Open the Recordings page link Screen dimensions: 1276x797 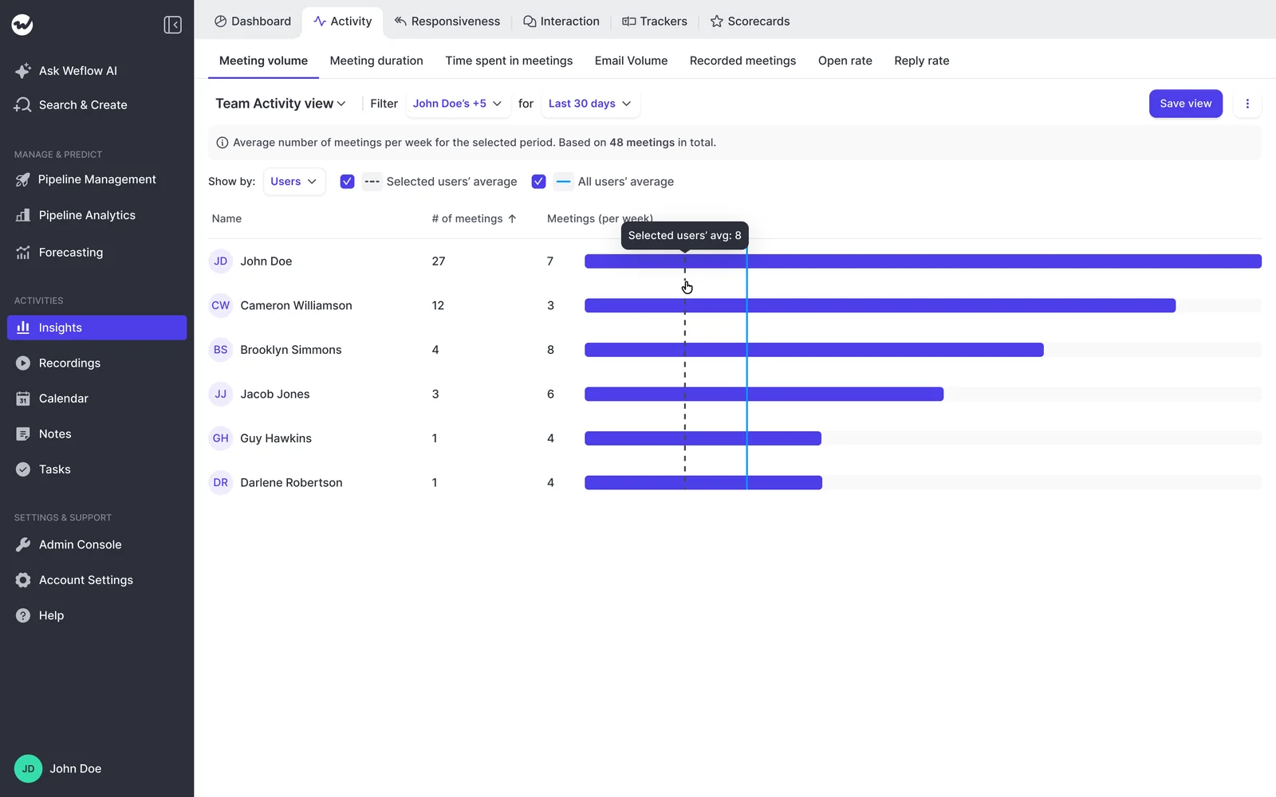pyautogui.click(x=69, y=363)
